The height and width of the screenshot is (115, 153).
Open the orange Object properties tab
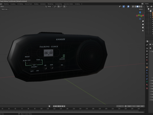(x=147, y=67)
